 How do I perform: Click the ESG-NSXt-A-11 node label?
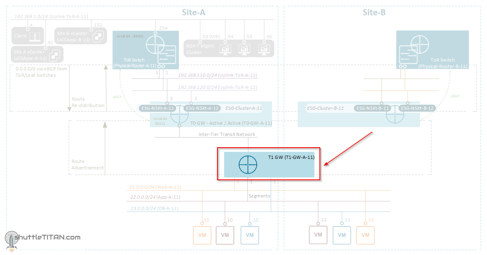click(158, 108)
